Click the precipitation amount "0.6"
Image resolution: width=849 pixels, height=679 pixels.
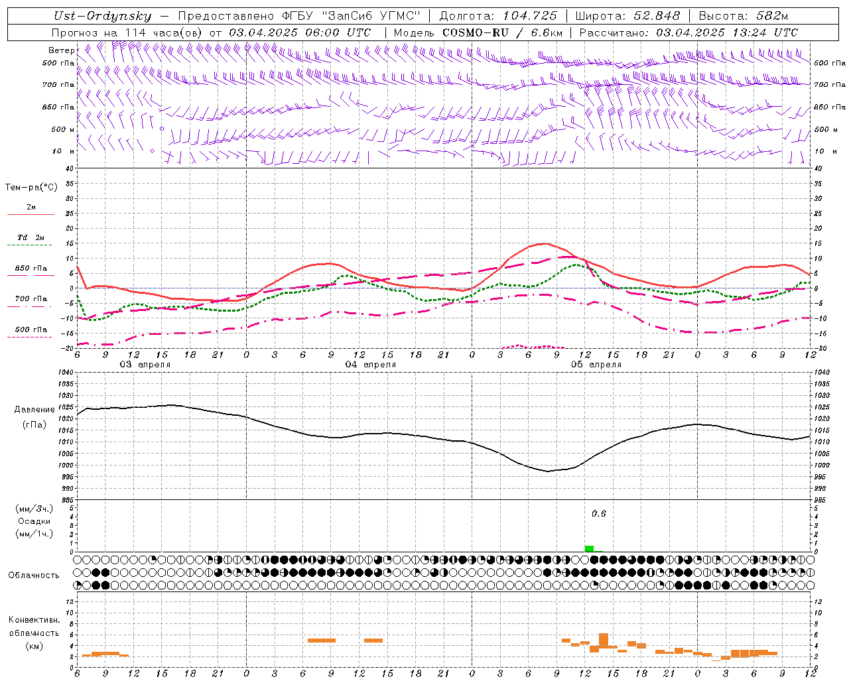[599, 514]
